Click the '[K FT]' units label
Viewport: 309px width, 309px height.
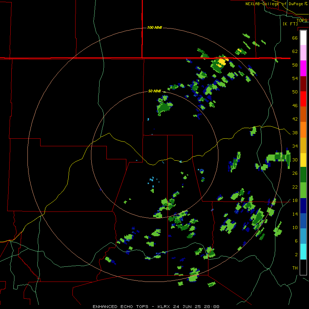pyautogui.click(x=290, y=24)
